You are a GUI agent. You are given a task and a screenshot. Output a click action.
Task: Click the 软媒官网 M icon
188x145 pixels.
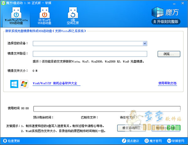pyautogui.click(x=169, y=141)
